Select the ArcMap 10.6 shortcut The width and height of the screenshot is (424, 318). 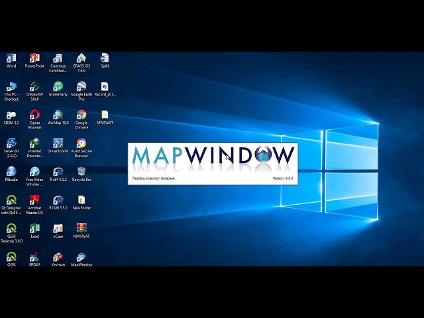[58, 117]
